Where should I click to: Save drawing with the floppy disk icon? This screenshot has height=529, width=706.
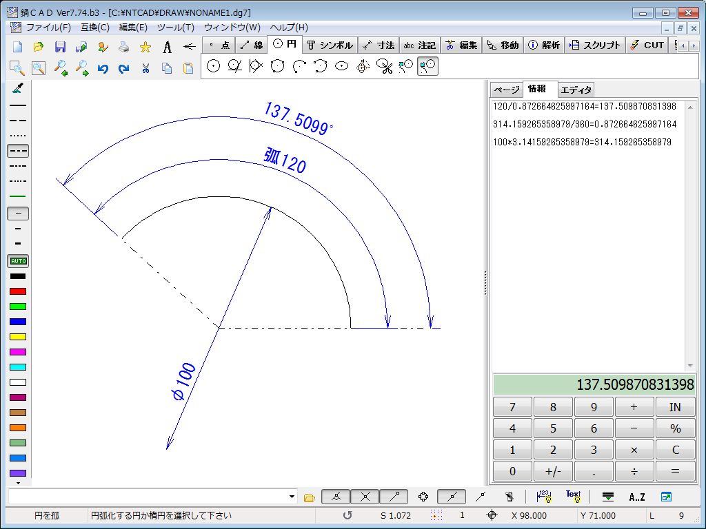(x=60, y=46)
